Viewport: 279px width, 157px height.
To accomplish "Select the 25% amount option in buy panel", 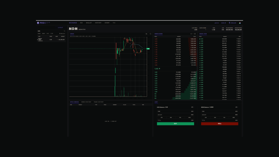I will click(162, 117).
